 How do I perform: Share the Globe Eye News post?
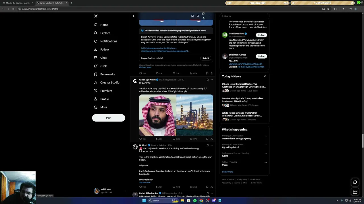point(212,139)
